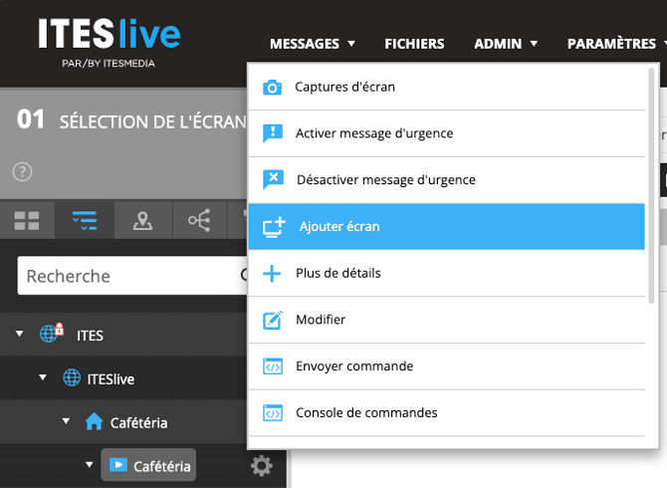Click the gear icon beside Cafétéria screen
667x488 pixels.
point(261,465)
